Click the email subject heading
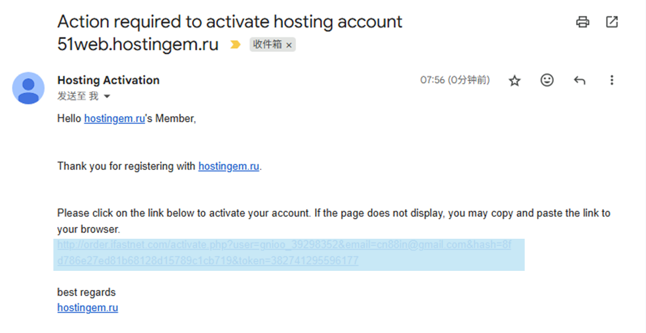Viewport: 646px width, 333px height. 229,22
